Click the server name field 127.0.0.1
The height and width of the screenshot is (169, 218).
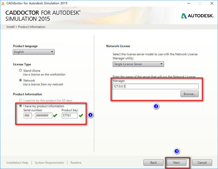pos(156,86)
